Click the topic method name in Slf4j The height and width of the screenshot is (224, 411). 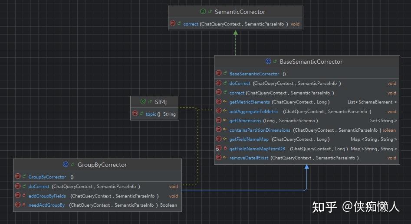tap(151, 114)
